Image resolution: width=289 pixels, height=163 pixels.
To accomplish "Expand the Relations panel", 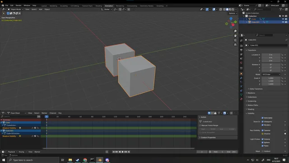I will [251, 93].
